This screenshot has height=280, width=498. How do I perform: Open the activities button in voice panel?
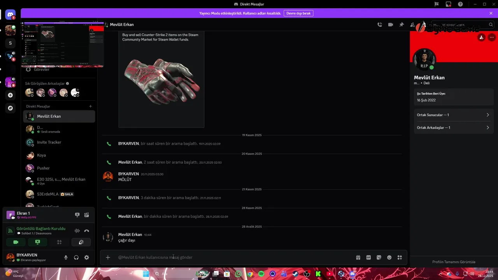pyautogui.click(x=59, y=242)
